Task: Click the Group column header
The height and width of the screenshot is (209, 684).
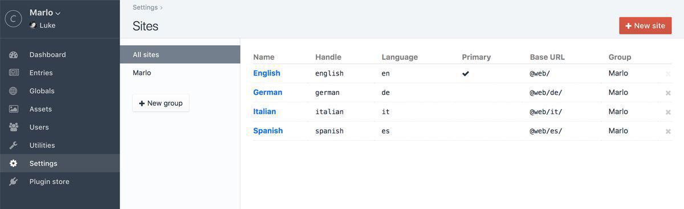Action: click(x=620, y=57)
